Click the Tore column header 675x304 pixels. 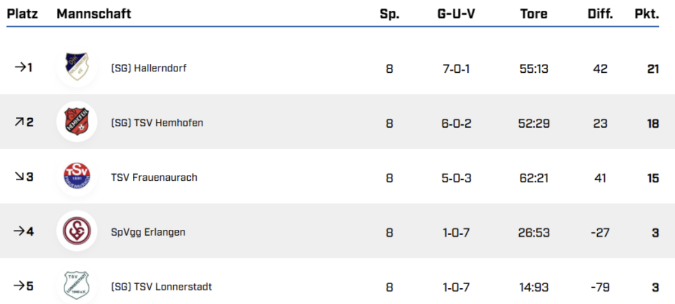pyautogui.click(x=534, y=13)
